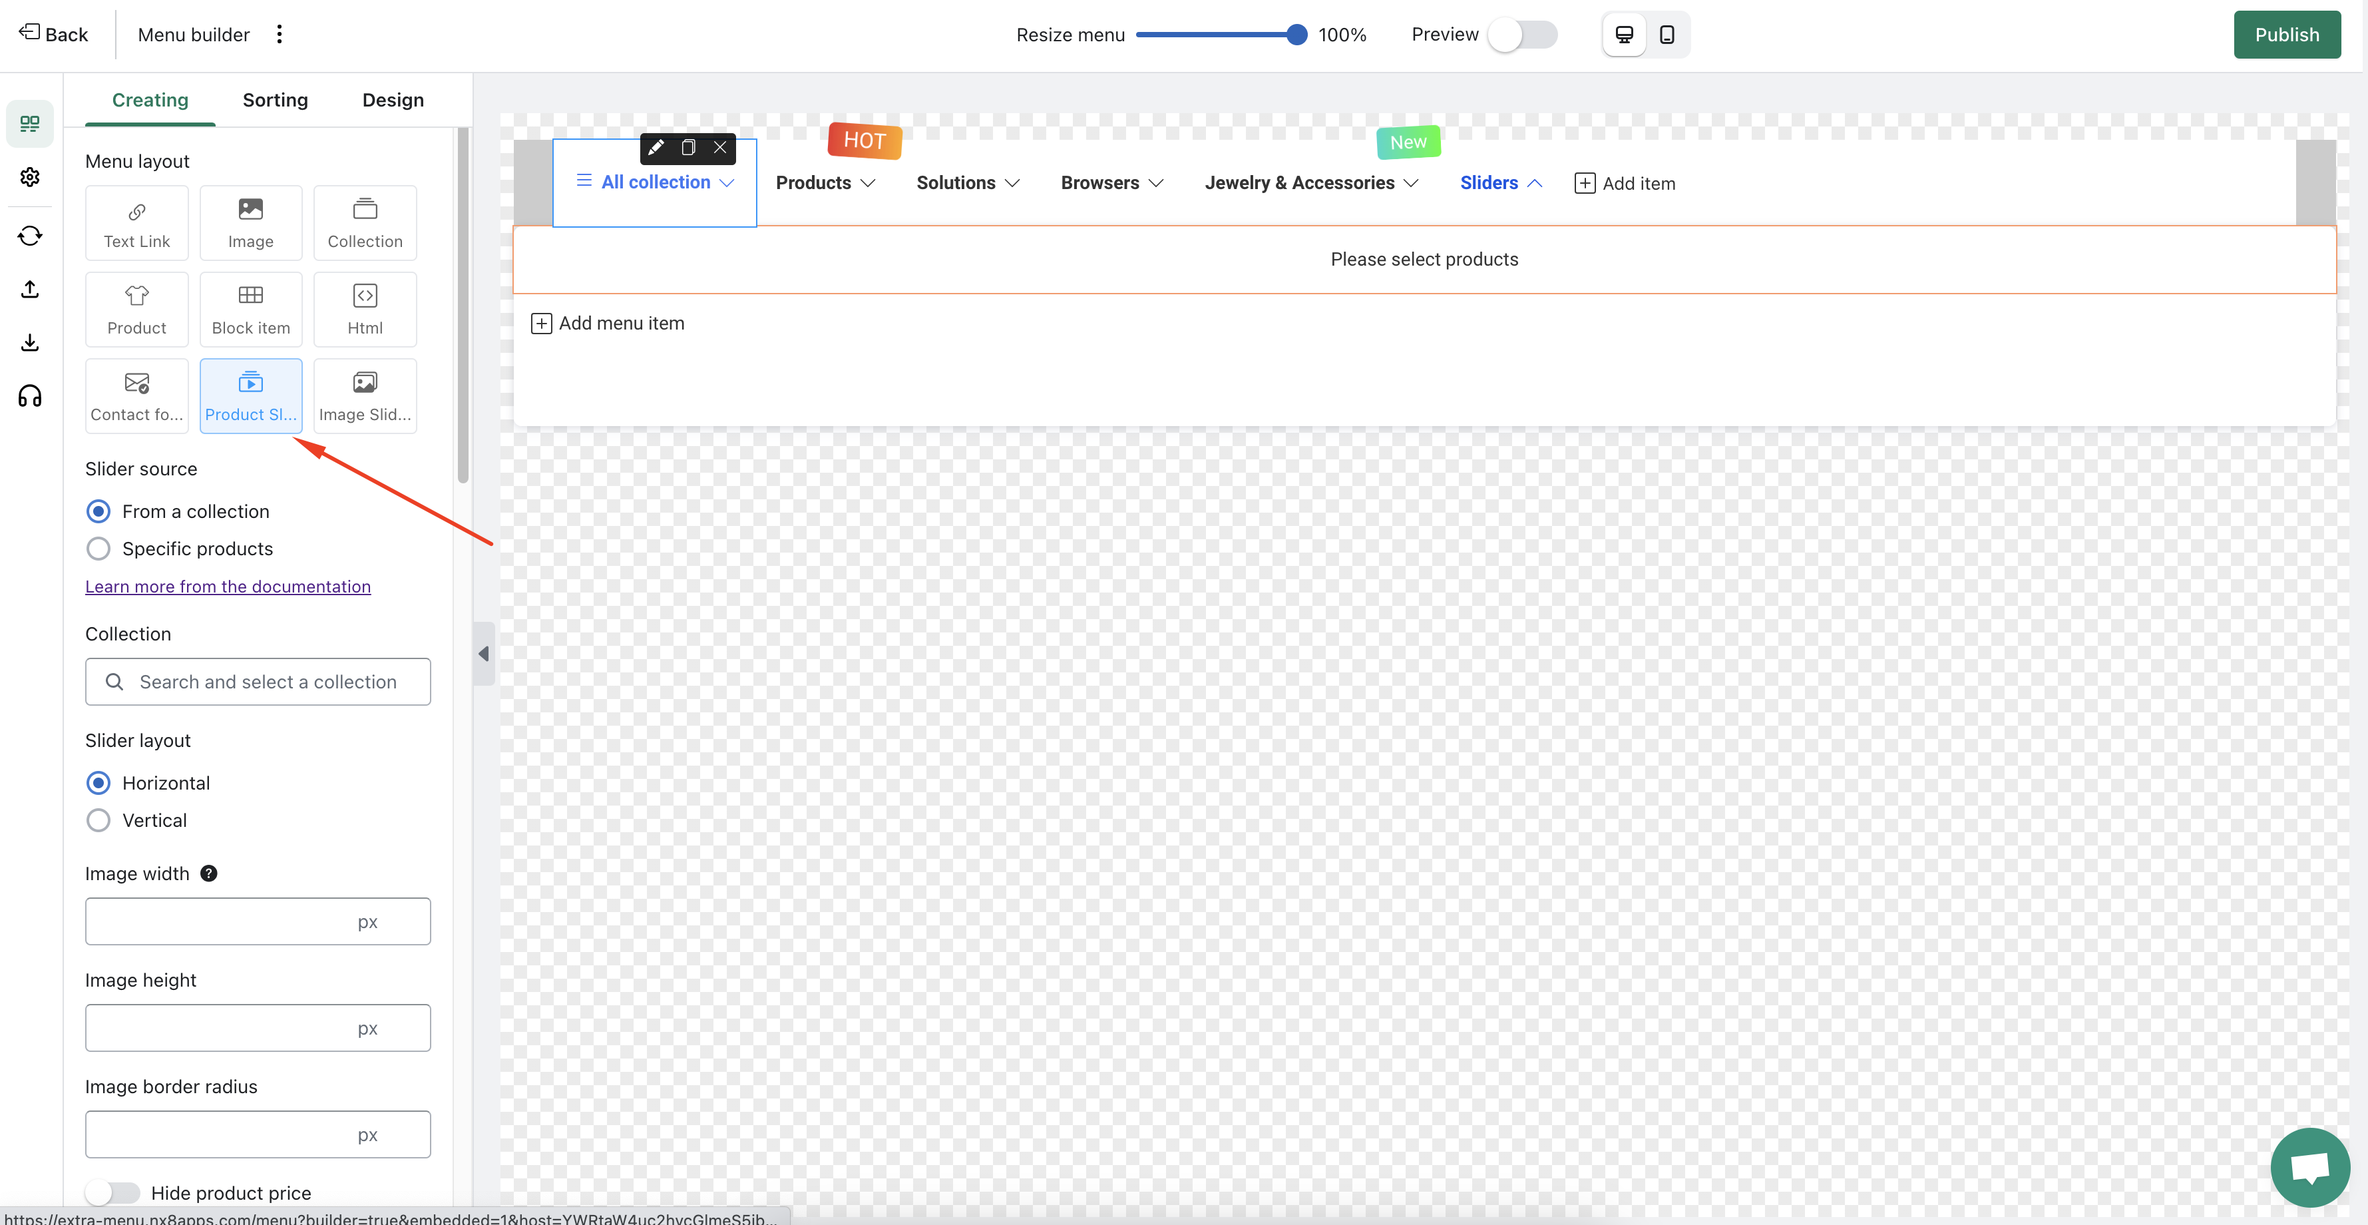Duplicate the All collection menu item
Image resolution: width=2368 pixels, height=1225 pixels.
688,147
